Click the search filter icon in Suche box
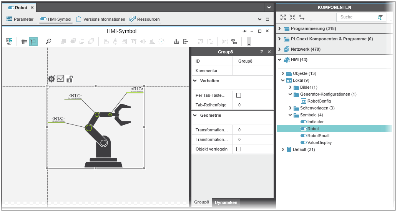Image resolution: width=397 pixels, height=212 pixels. pyautogui.click(x=380, y=17)
